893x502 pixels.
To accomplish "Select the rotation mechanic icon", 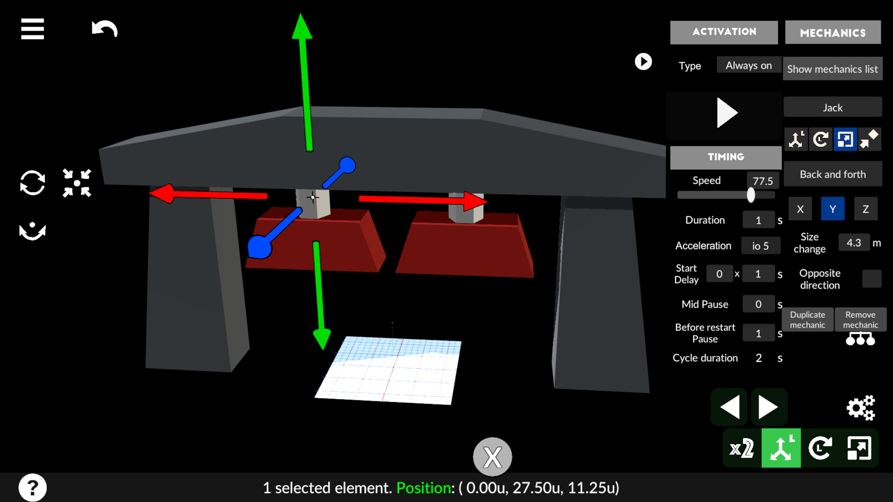I will pyautogui.click(x=820, y=139).
